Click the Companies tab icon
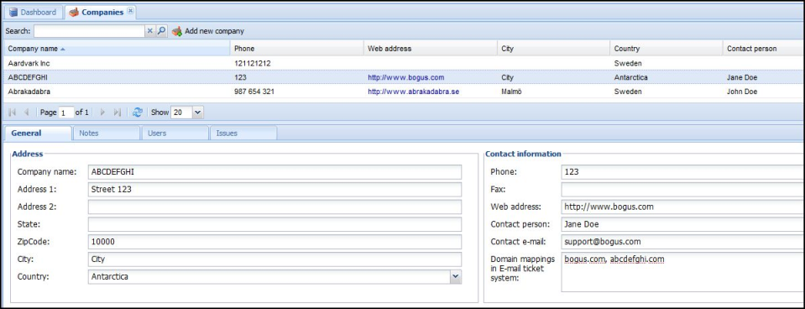This screenshot has width=805, height=309. [x=74, y=13]
